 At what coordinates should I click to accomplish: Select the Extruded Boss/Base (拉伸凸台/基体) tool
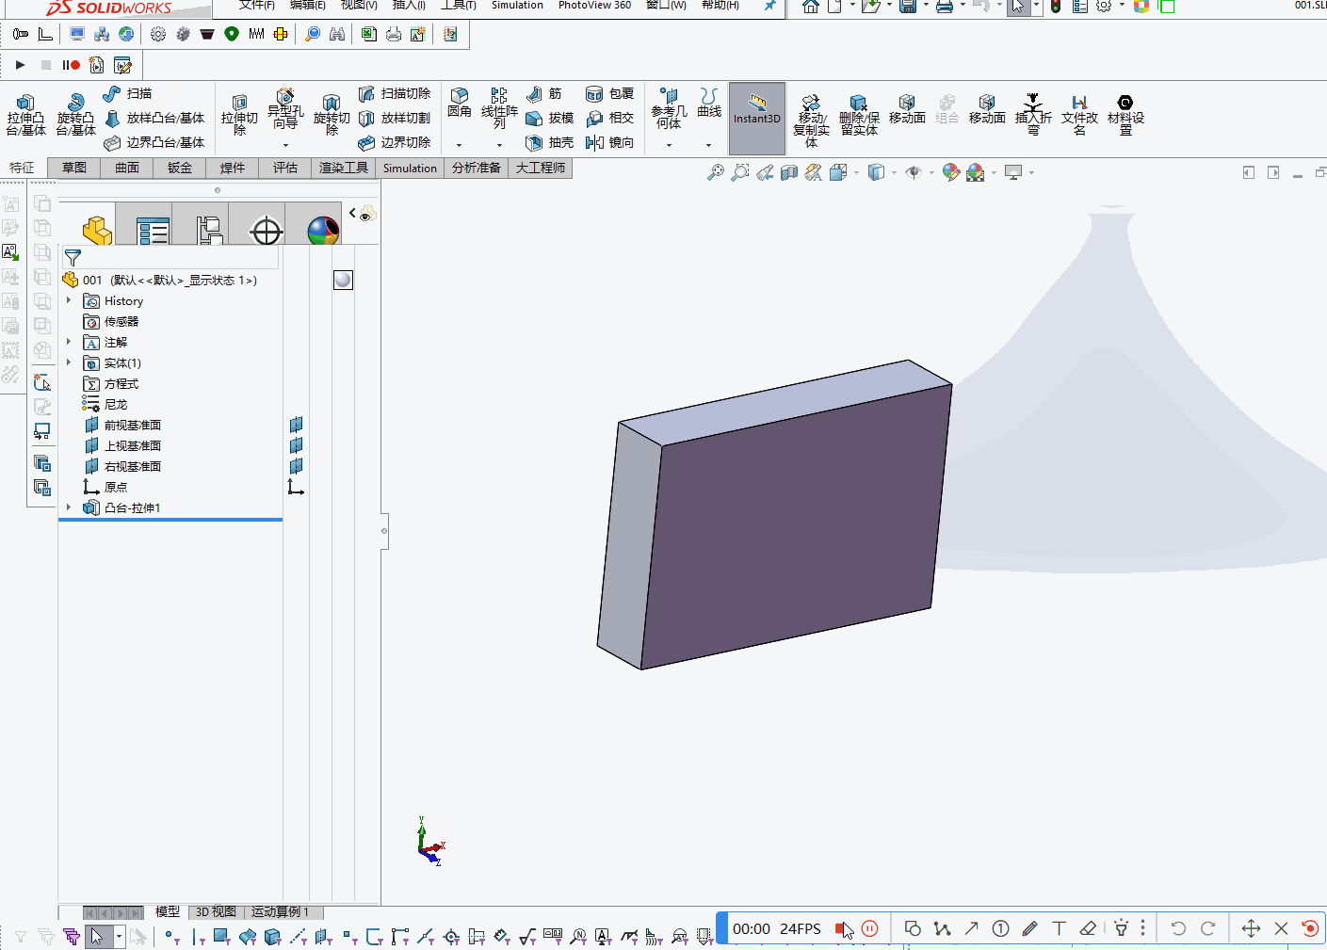25,115
